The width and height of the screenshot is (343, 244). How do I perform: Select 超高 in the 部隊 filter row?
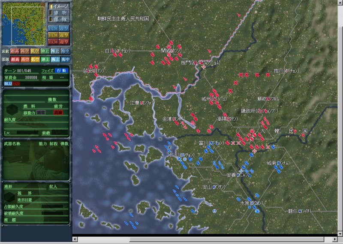15,59
